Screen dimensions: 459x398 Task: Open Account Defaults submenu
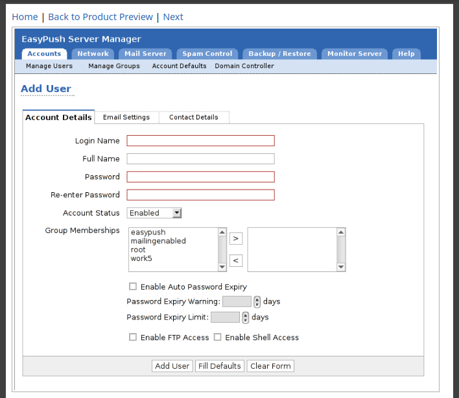pos(179,66)
